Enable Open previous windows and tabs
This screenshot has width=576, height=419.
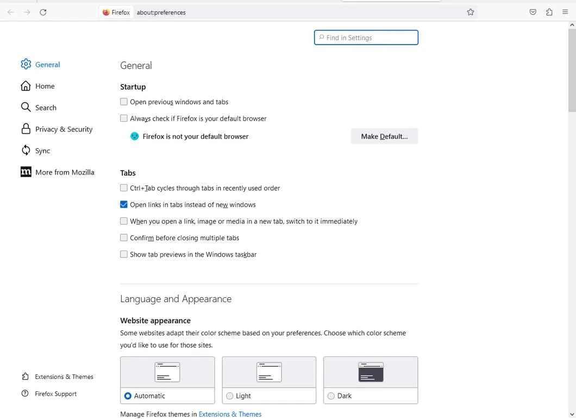point(124,102)
